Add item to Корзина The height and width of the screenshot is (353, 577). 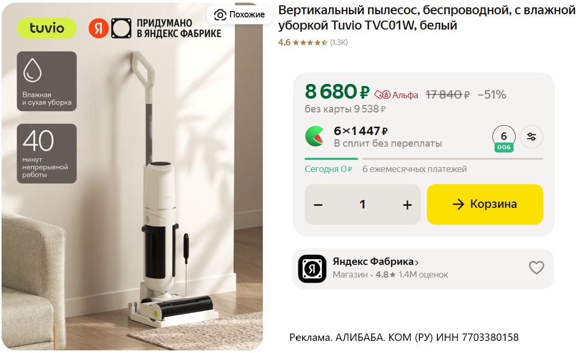[484, 204]
